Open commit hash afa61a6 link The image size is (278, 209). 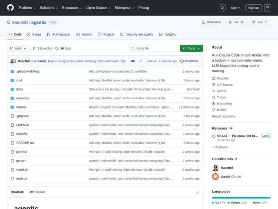(152, 61)
